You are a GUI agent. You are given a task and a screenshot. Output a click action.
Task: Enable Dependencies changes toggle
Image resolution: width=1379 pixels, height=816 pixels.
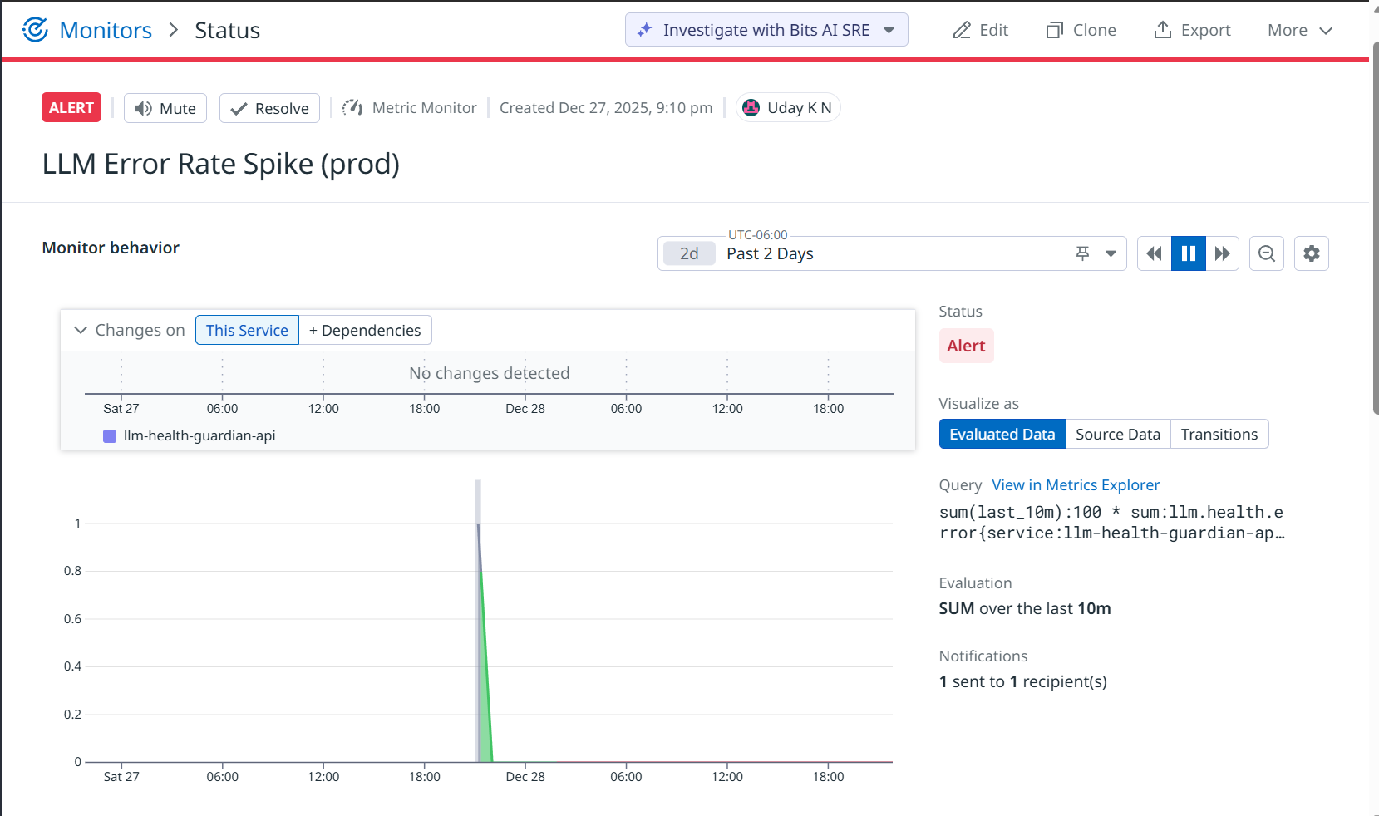pos(365,330)
